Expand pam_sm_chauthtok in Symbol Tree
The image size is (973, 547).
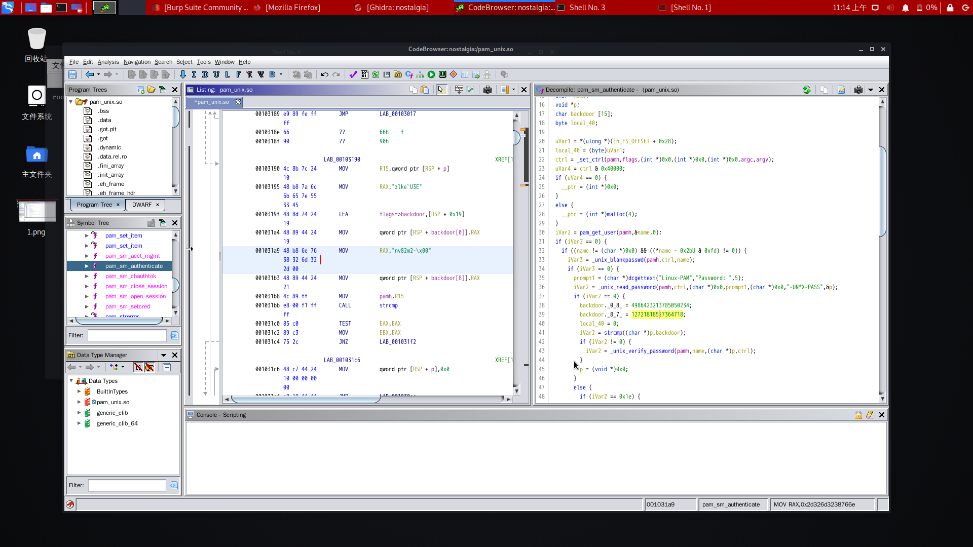coord(87,276)
